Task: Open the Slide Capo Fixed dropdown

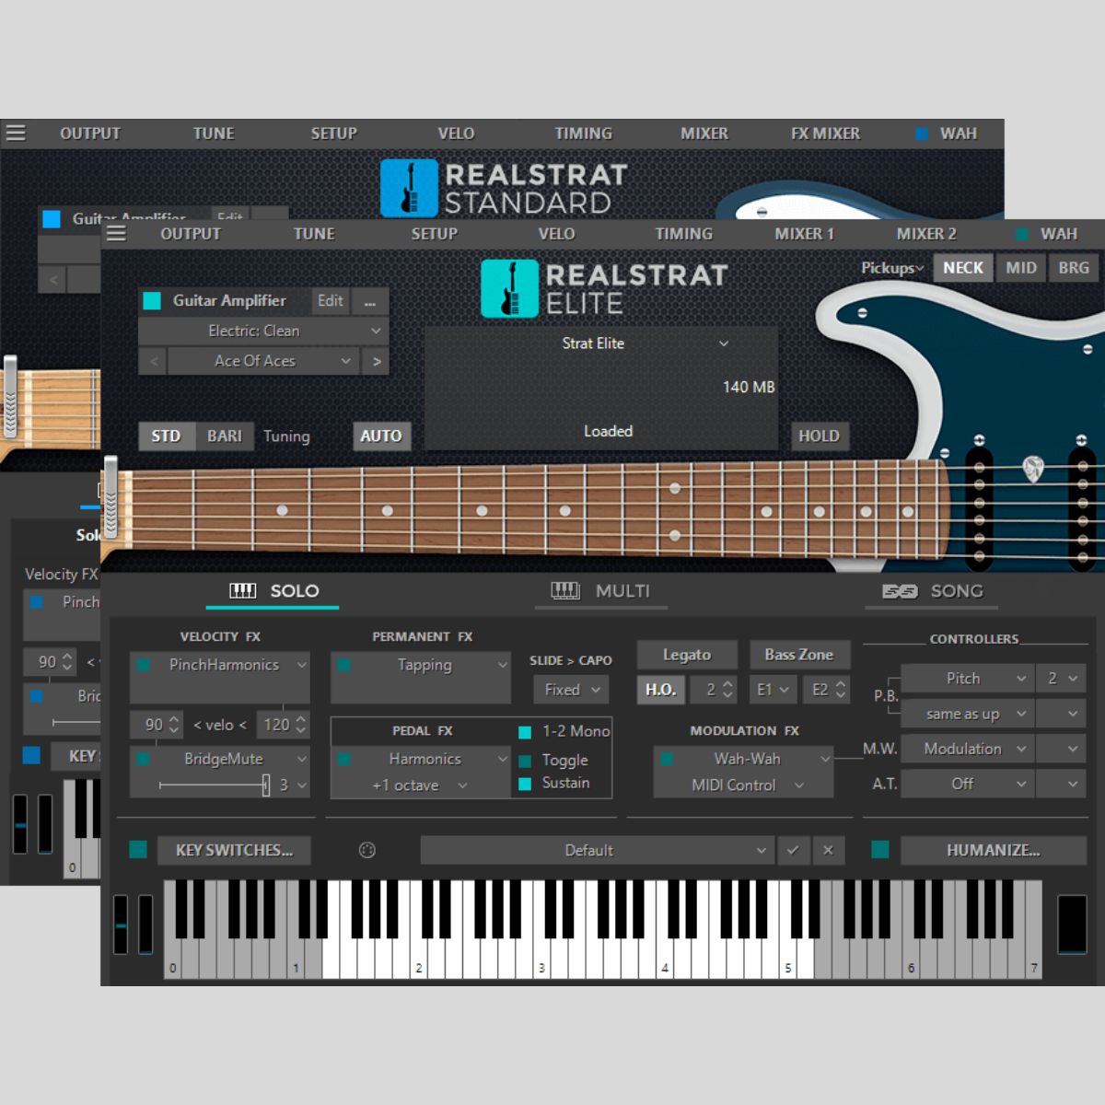Action: click(571, 690)
